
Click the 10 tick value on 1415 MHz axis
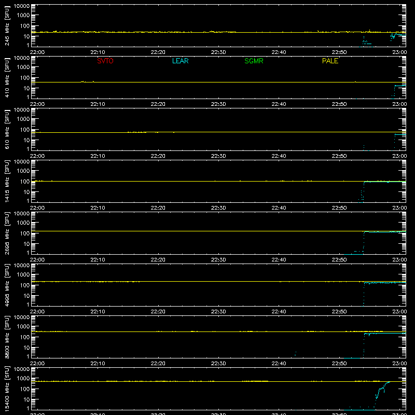[26, 192]
